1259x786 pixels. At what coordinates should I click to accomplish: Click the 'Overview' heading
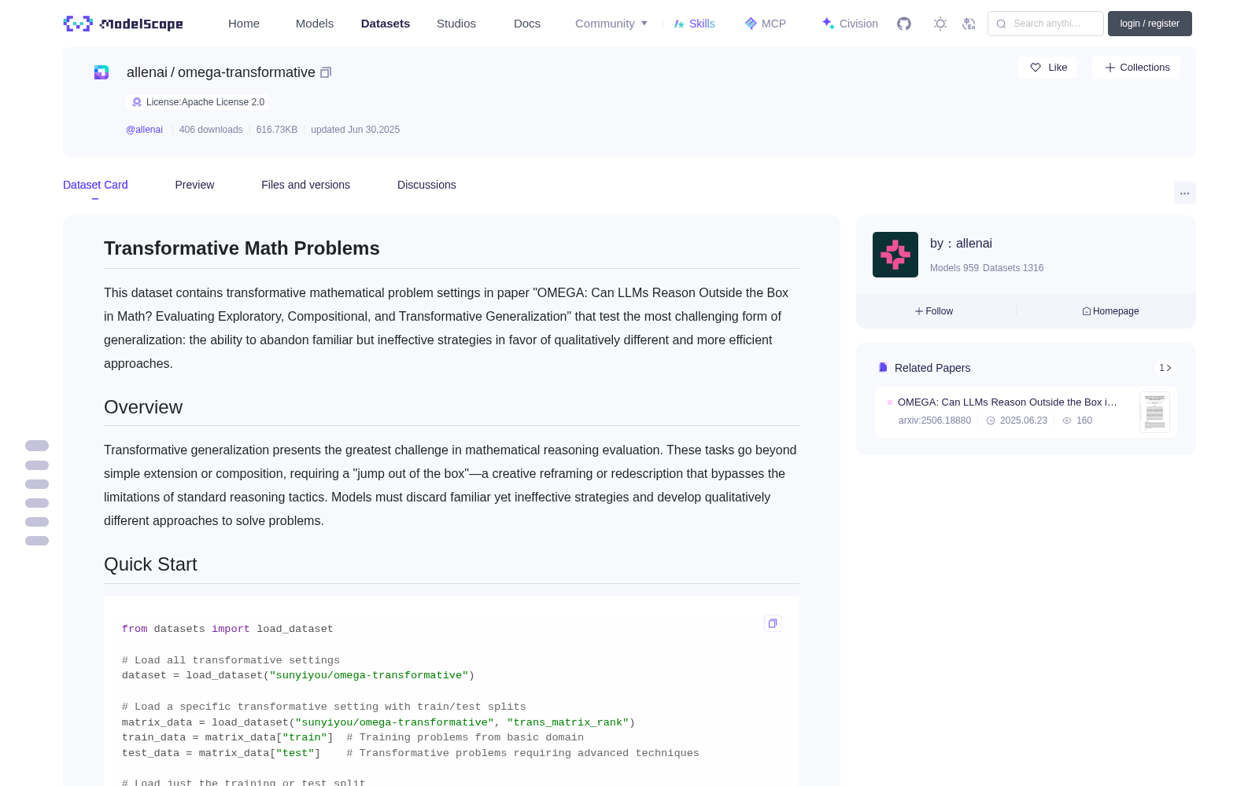[x=143, y=407]
